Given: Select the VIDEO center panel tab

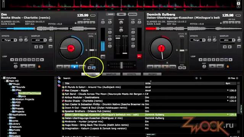Looking at the screenshot, I should coord(121,14).
